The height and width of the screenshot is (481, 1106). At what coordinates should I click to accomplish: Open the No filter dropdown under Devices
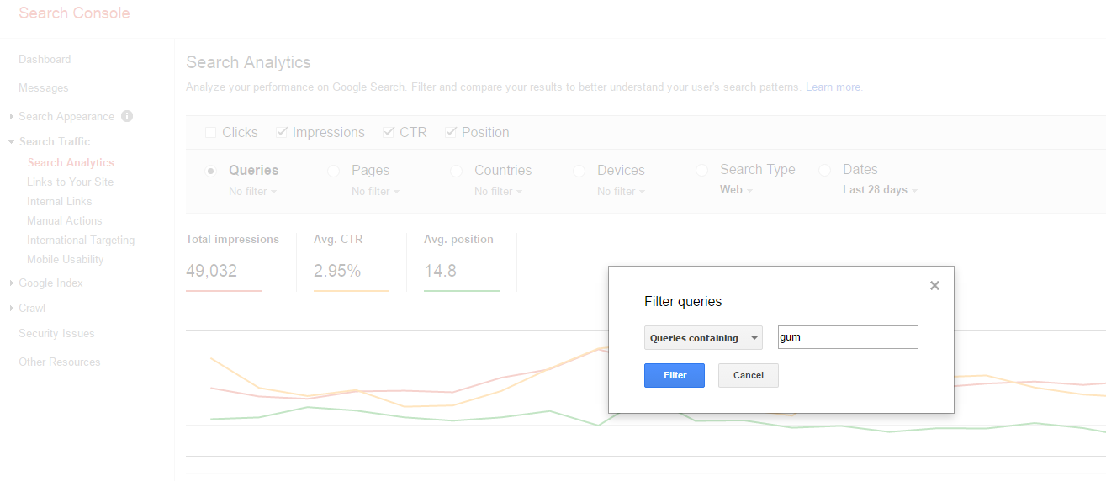point(621,191)
